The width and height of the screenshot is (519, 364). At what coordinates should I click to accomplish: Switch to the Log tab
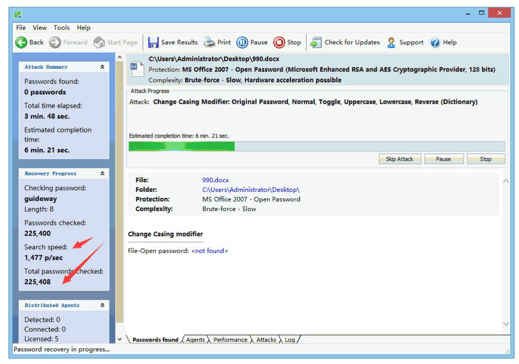coord(289,340)
